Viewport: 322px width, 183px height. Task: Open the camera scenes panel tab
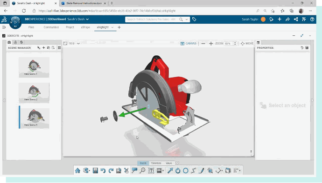(x=9, y=42)
